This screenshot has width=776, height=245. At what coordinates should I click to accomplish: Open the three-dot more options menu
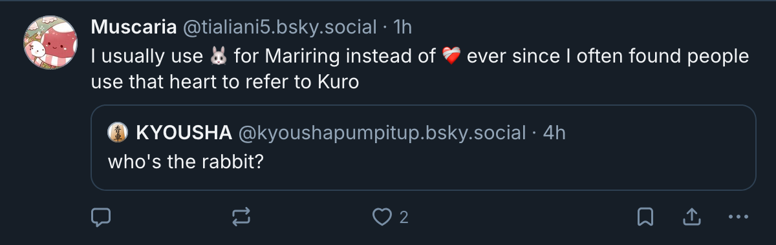[738, 217]
